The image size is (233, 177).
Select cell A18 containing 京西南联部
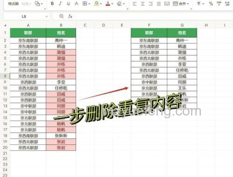pos(28,136)
